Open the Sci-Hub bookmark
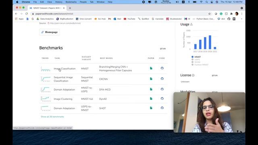 pos(100,19)
